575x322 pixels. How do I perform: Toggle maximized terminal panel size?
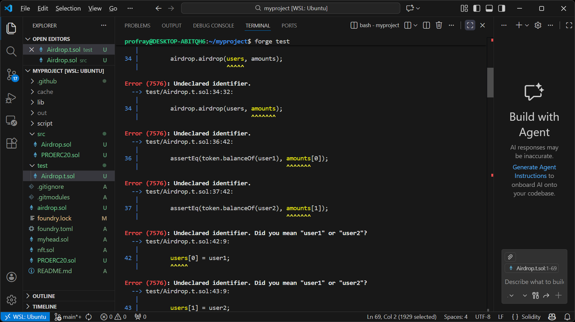coord(470,25)
